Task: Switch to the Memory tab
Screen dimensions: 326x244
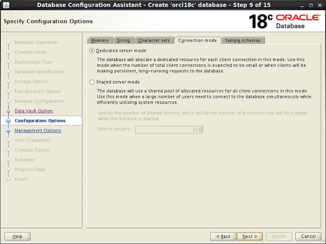Action: (x=99, y=40)
